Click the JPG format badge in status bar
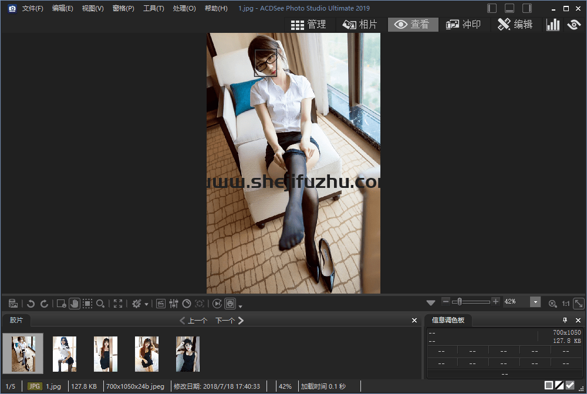Viewport: 587px width, 394px height. (35, 386)
